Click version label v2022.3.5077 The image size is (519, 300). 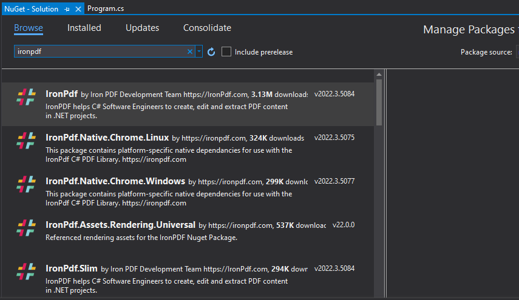click(334, 181)
